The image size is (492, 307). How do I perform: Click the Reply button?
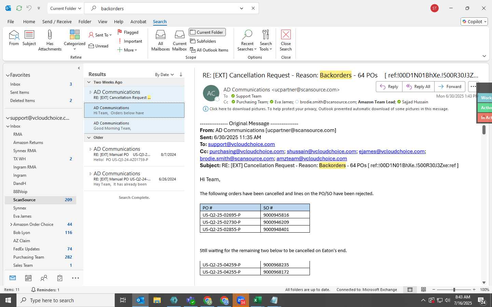pyautogui.click(x=389, y=87)
